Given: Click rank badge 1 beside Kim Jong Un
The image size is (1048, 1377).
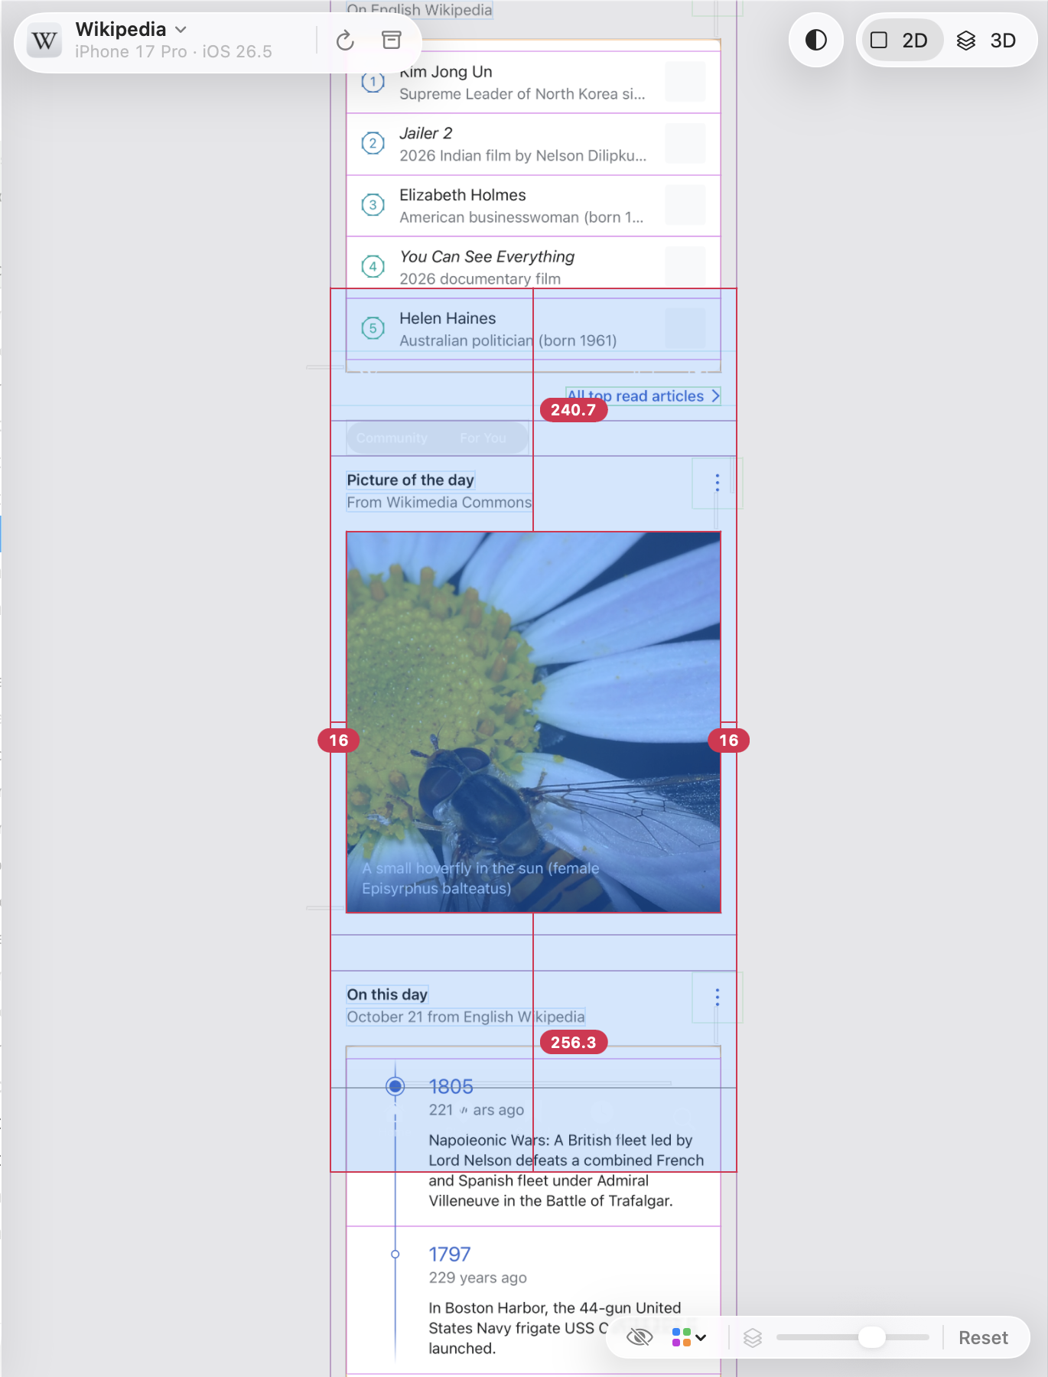Looking at the screenshot, I should (373, 82).
